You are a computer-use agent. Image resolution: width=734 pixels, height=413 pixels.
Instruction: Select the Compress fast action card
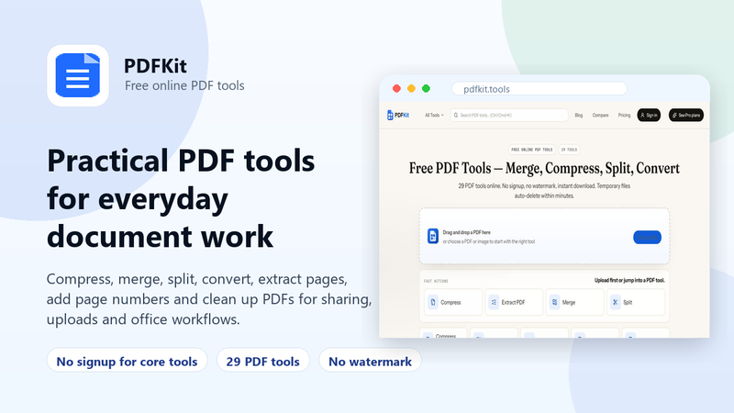point(453,303)
